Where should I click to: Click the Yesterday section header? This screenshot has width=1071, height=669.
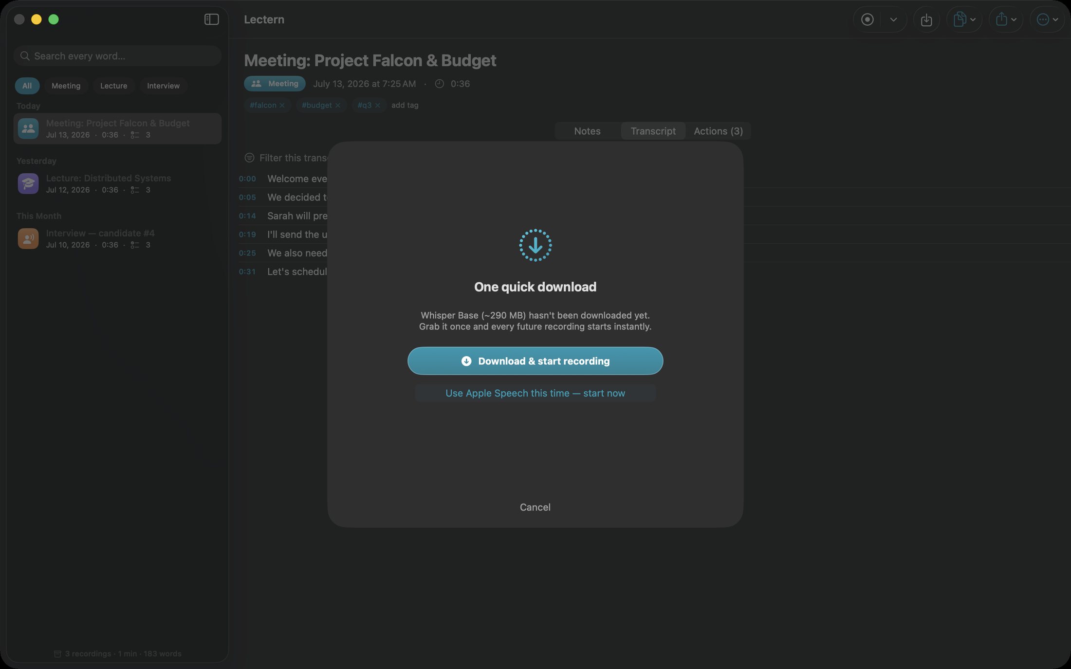(37, 161)
